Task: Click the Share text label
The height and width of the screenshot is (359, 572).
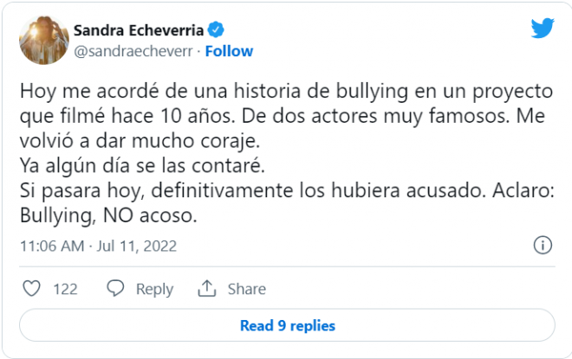Action: pyautogui.click(x=247, y=289)
